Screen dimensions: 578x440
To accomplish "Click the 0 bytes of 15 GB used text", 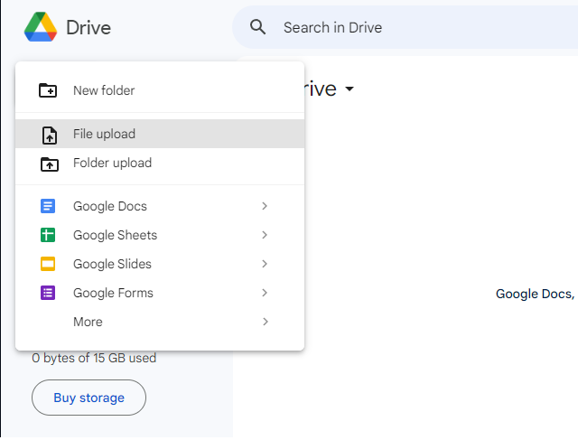I will click(94, 358).
